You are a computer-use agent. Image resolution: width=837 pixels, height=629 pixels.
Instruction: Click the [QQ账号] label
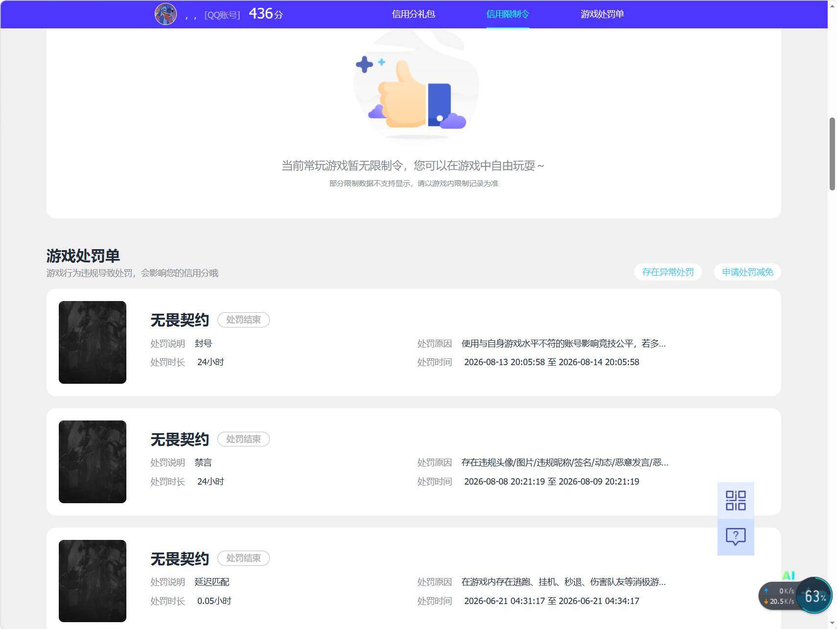pyautogui.click(x=222, y=15)
